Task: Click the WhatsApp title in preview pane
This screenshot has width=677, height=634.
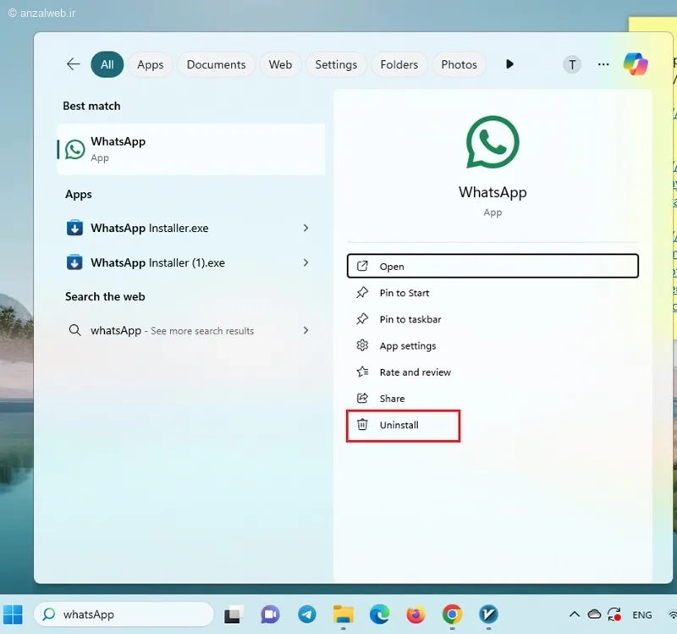Action: [x=493, y=192]
